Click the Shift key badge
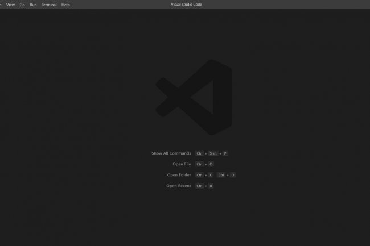Screen dimensions: 370x246 pyautogui.click(x=213, y=153)
